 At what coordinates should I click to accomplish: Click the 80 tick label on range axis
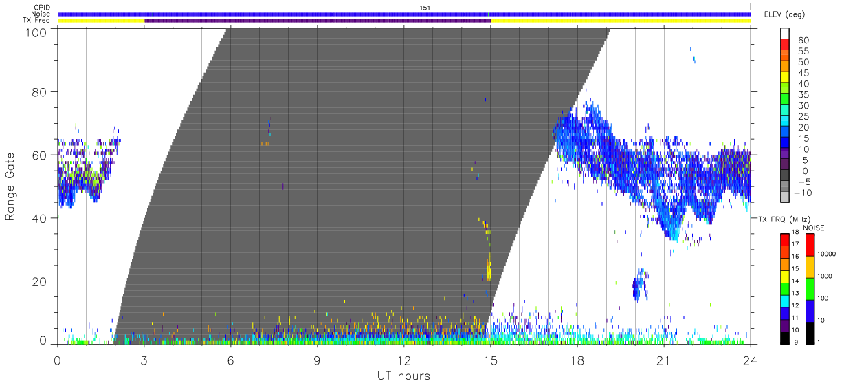coord(40,92)
